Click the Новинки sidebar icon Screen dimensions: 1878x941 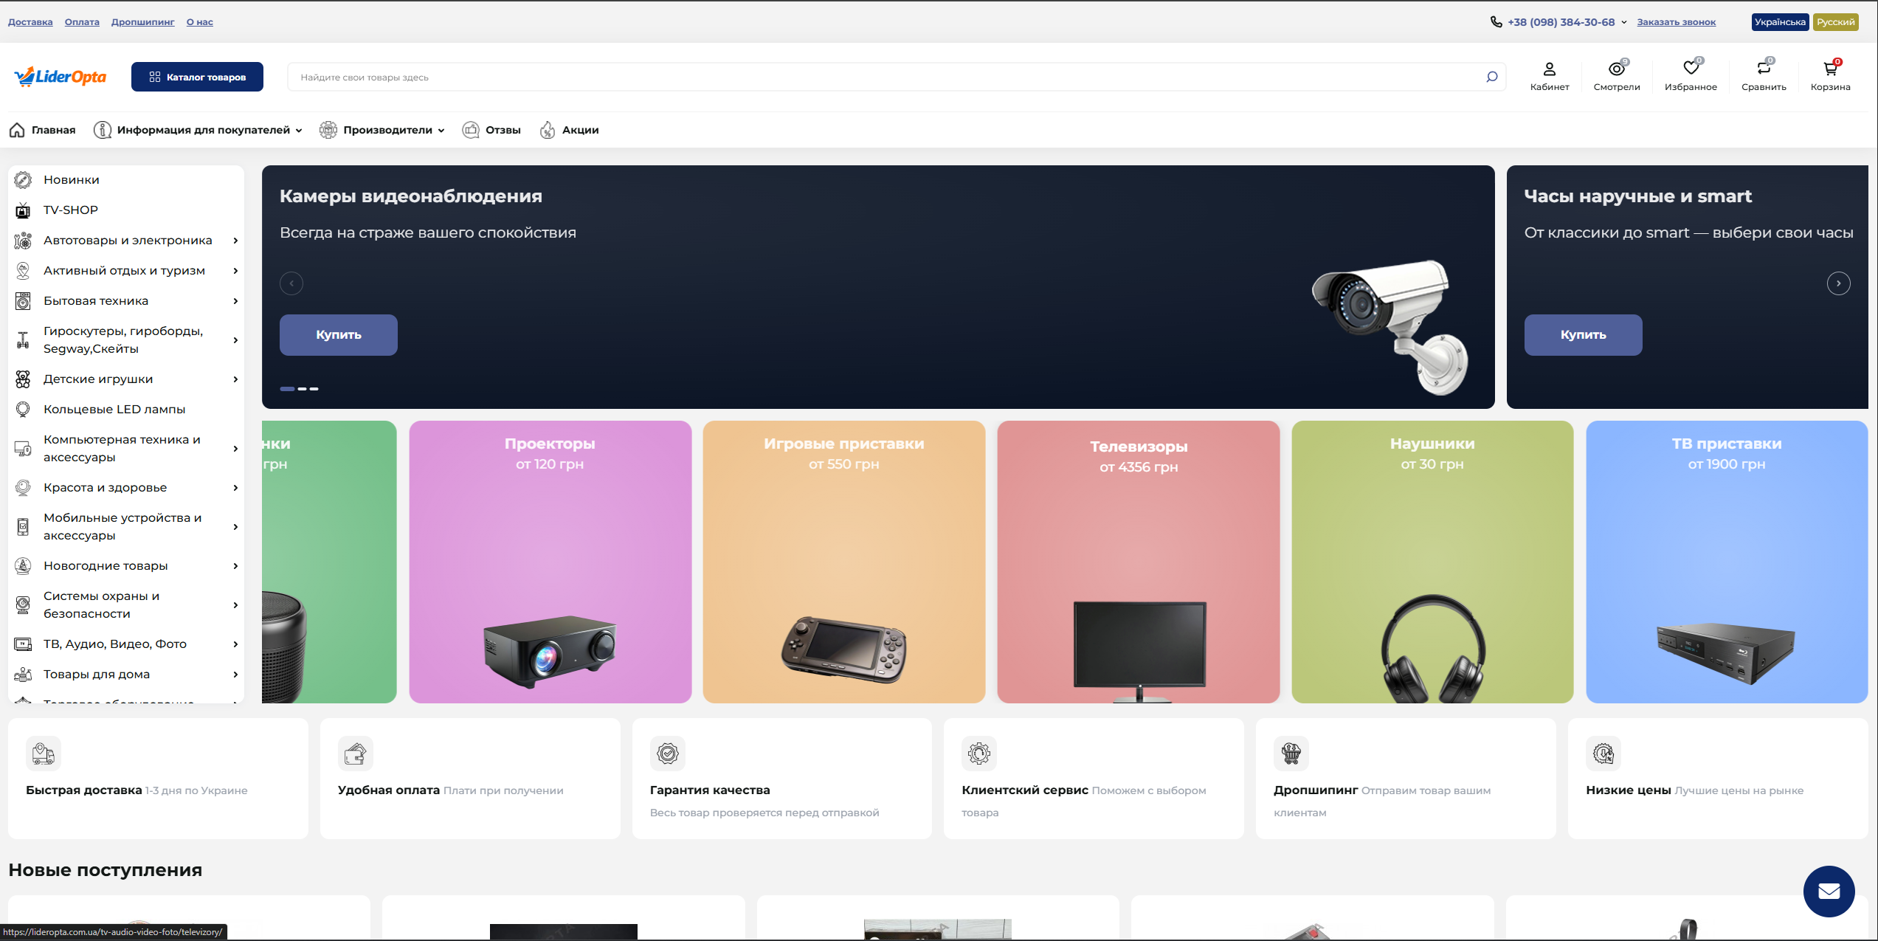23,180
